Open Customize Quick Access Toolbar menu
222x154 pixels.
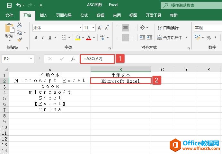pos(41,5)
